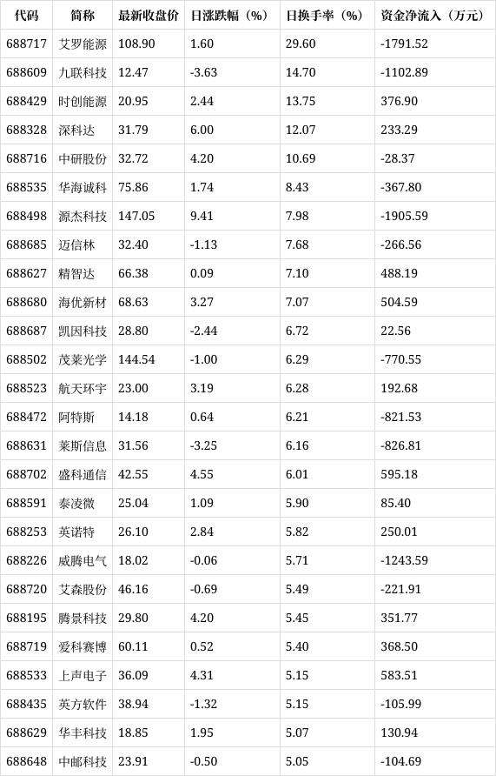Viewport: 496px width, 776px height.
Task: Select net inflow value -1905.59
Action: [404, 216]
